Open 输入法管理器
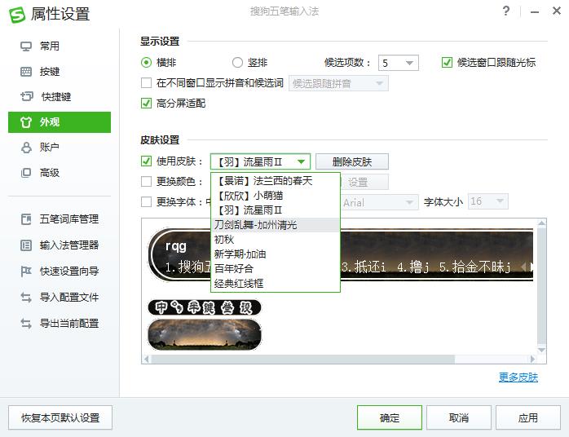The image size is (569, 437). [x=69, y=245]
